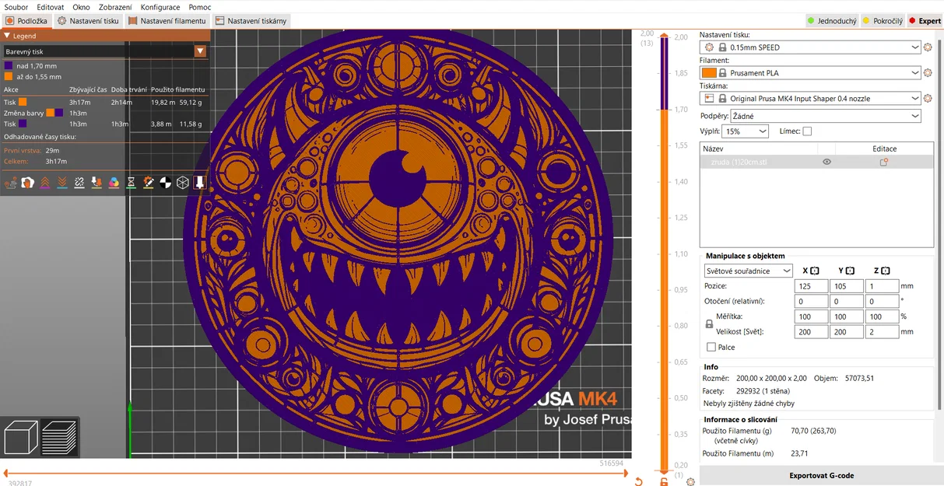Open the Tiskárna printer preset dropdown
944x486 pixels.
810,99
